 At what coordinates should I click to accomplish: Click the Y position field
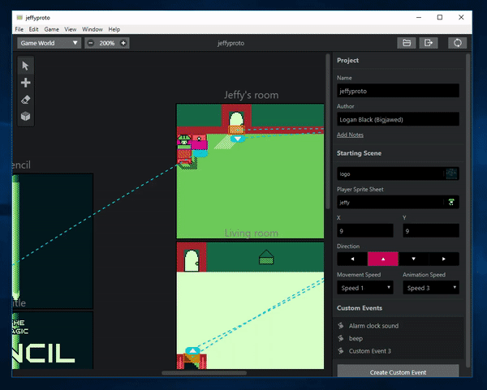431,231
